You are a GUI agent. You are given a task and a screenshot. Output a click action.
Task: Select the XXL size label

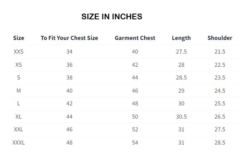[19, 129]
